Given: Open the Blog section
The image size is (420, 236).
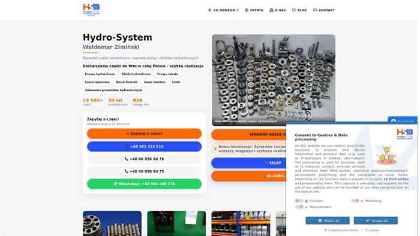Looking at the screenshot, I should click(x=299, y=10).
